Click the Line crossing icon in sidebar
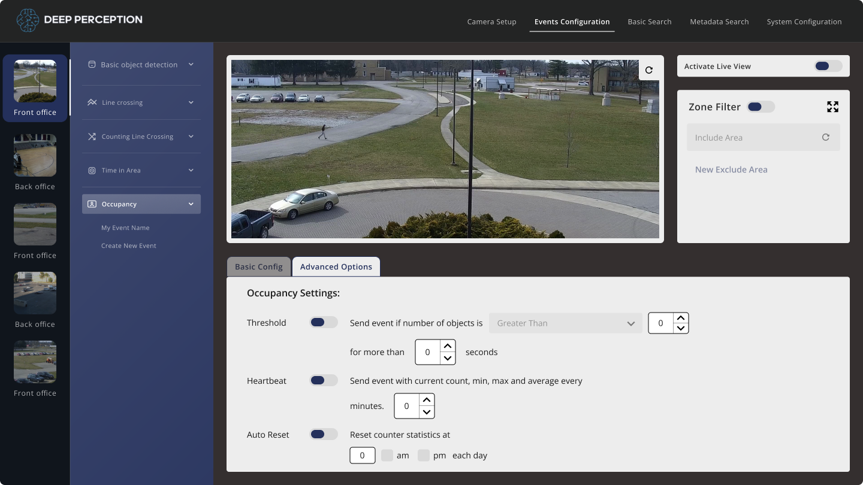 pos(92,102)
